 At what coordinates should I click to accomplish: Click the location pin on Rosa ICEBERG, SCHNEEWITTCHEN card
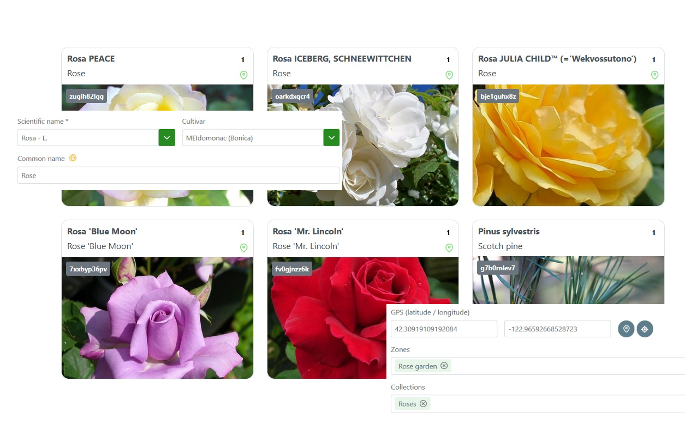click(x=449, y=75)
